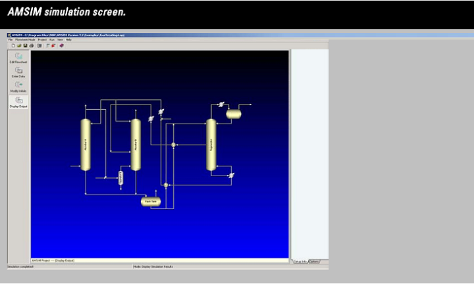The height and width of the screenshot is (284, 474).
Task: Click the AMSIM title bar application icon
Action: coord(9,35)
